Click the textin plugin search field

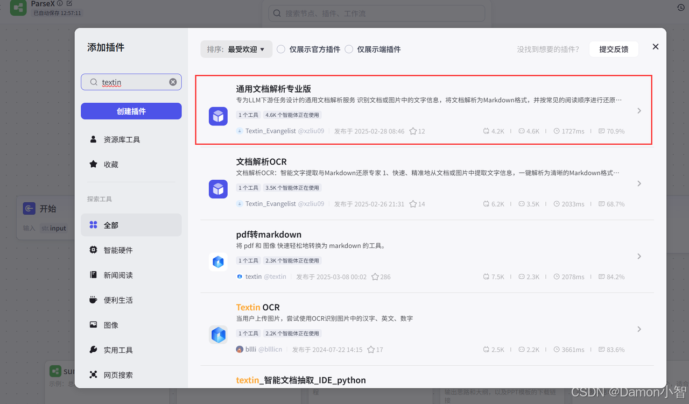coord(131,82)
